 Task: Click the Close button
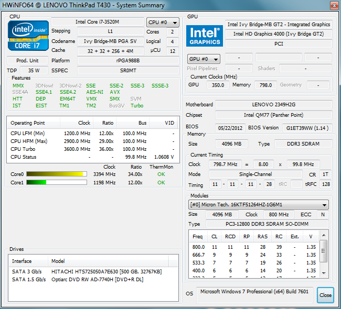[325, 295]
